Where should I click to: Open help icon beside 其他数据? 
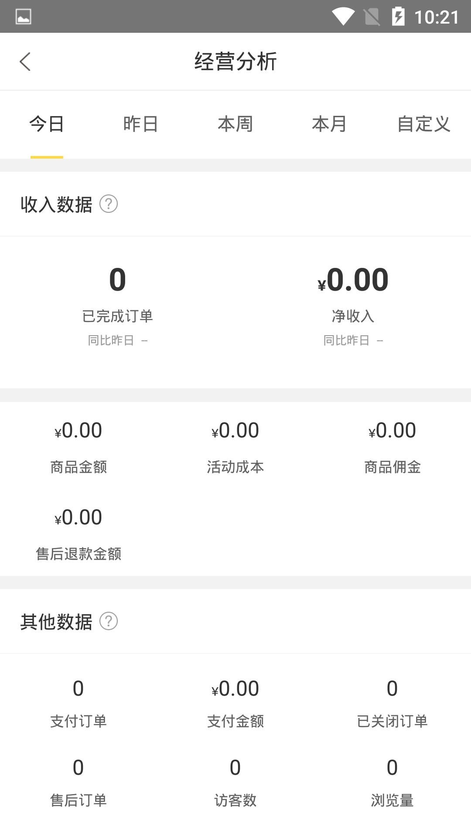[109, 621]
